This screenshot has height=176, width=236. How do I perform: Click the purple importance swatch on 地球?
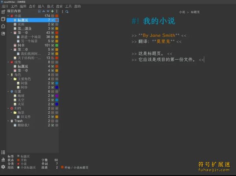(x=57, y=96)
